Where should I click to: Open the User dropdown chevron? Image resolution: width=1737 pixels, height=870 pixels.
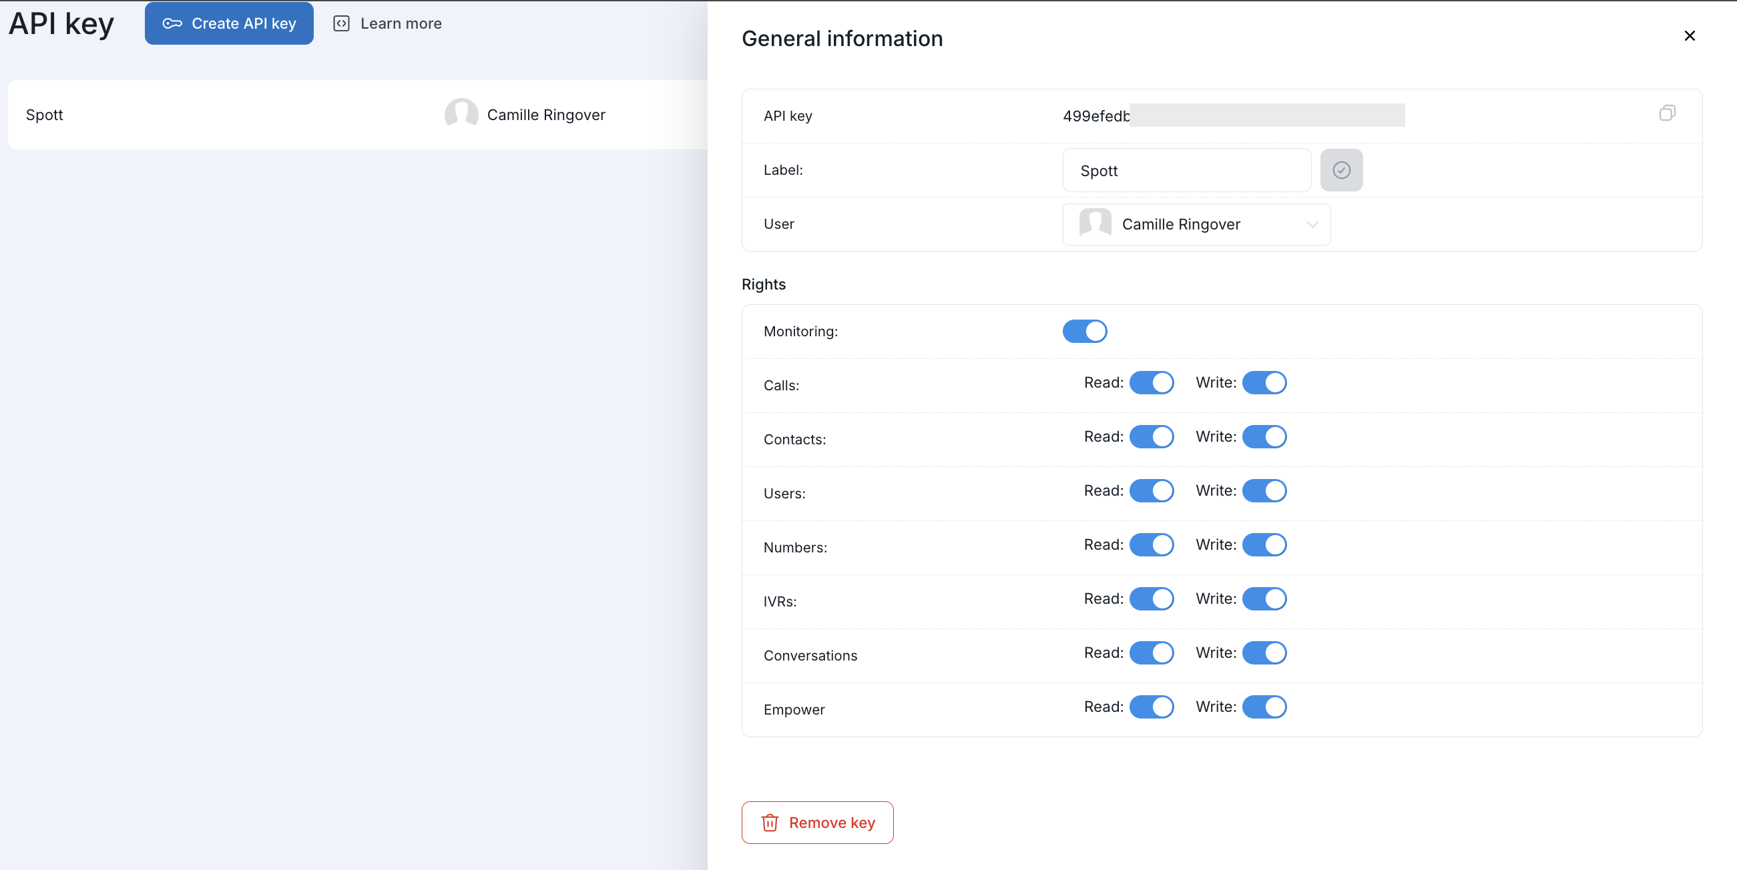point(1312,224)
